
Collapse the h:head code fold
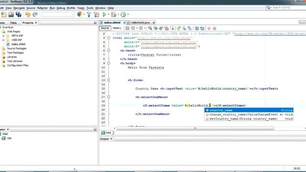coord(109,51)
